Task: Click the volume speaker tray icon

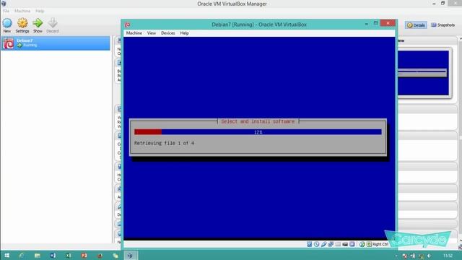Action: (x=430, y=256)
